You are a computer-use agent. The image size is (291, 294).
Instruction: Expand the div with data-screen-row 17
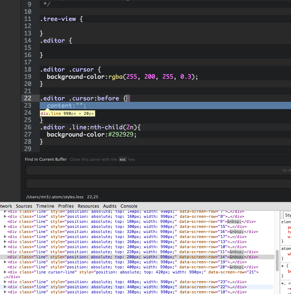[5, 237]
